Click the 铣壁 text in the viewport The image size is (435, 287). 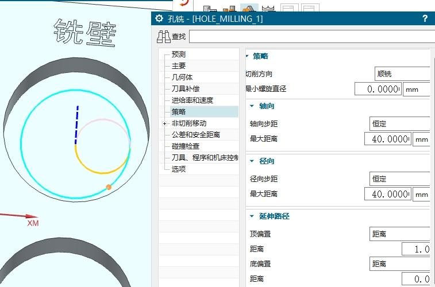(x=85, y=33)
